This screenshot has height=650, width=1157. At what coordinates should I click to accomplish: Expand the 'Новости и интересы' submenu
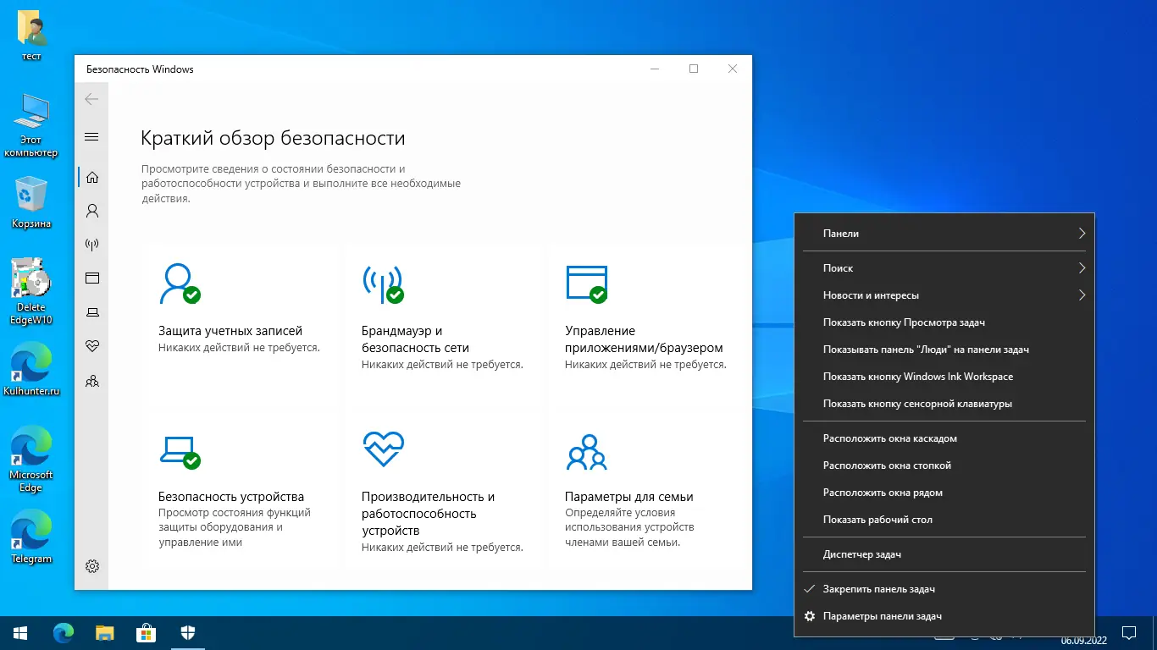pyautogui.click(x=944, y=295)
